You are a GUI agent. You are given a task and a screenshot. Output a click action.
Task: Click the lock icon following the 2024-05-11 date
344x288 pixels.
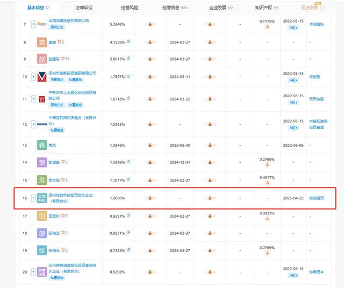tap(210, 77)
